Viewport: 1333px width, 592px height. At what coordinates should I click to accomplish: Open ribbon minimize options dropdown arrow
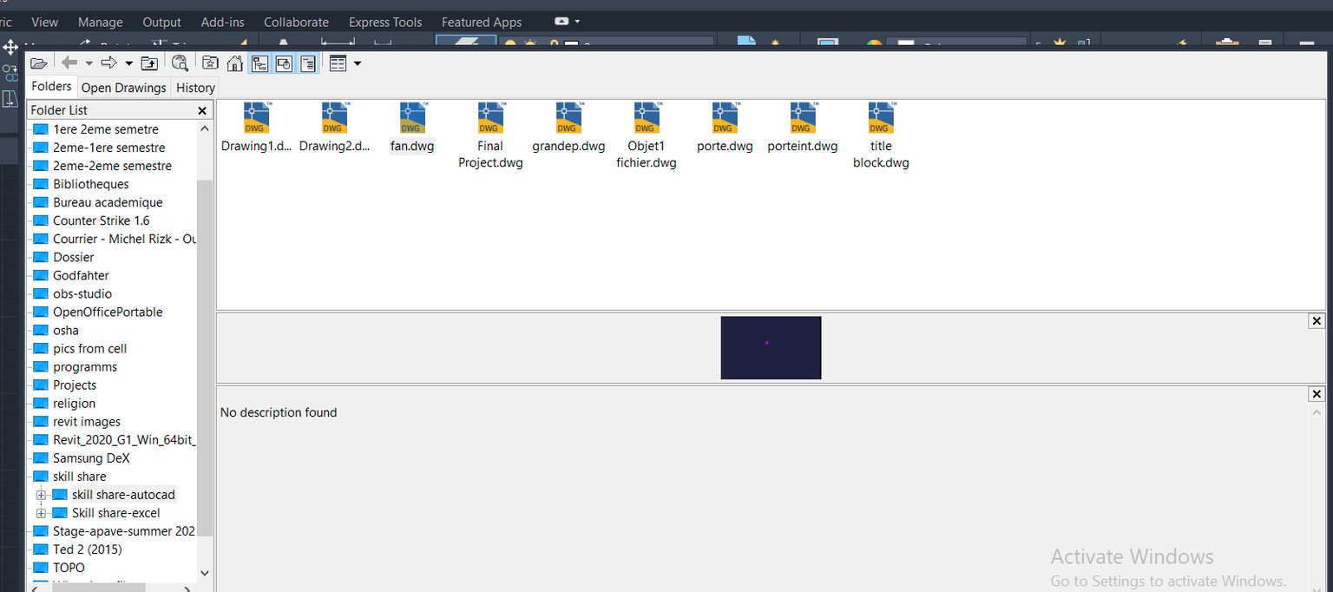577,22
